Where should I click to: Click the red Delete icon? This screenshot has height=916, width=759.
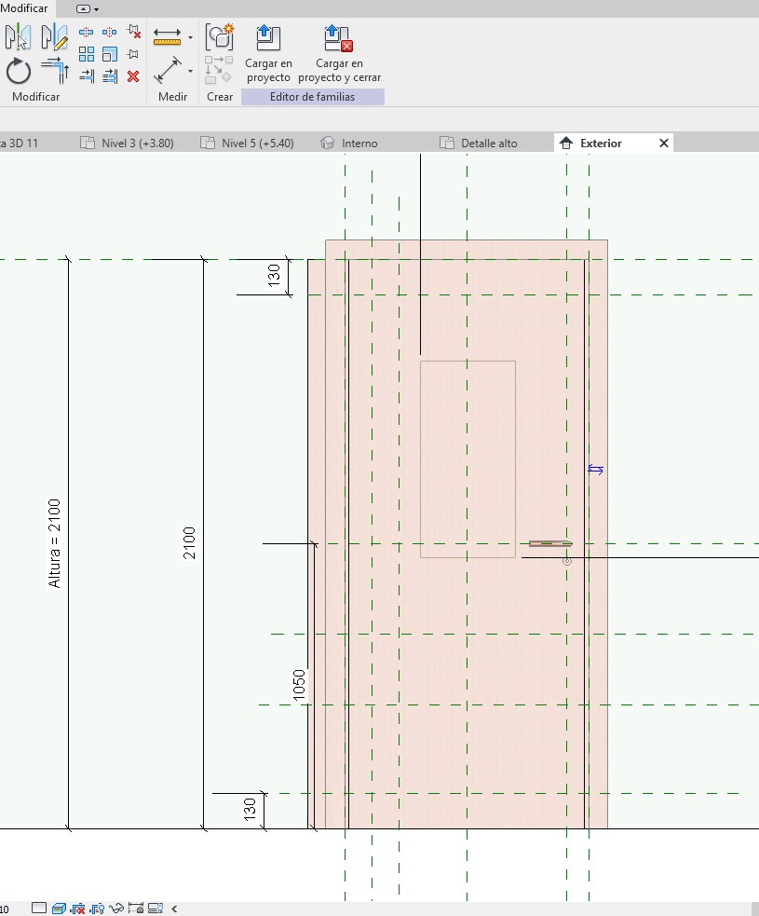click(x=133, y=76)
